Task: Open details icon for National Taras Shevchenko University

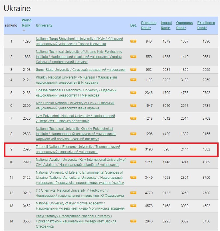Action: (133, 41)
